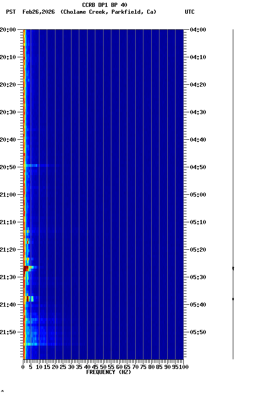Click the 05:30 UTC time label
Viewport: 253px width, 396px height.
point(198,278)
